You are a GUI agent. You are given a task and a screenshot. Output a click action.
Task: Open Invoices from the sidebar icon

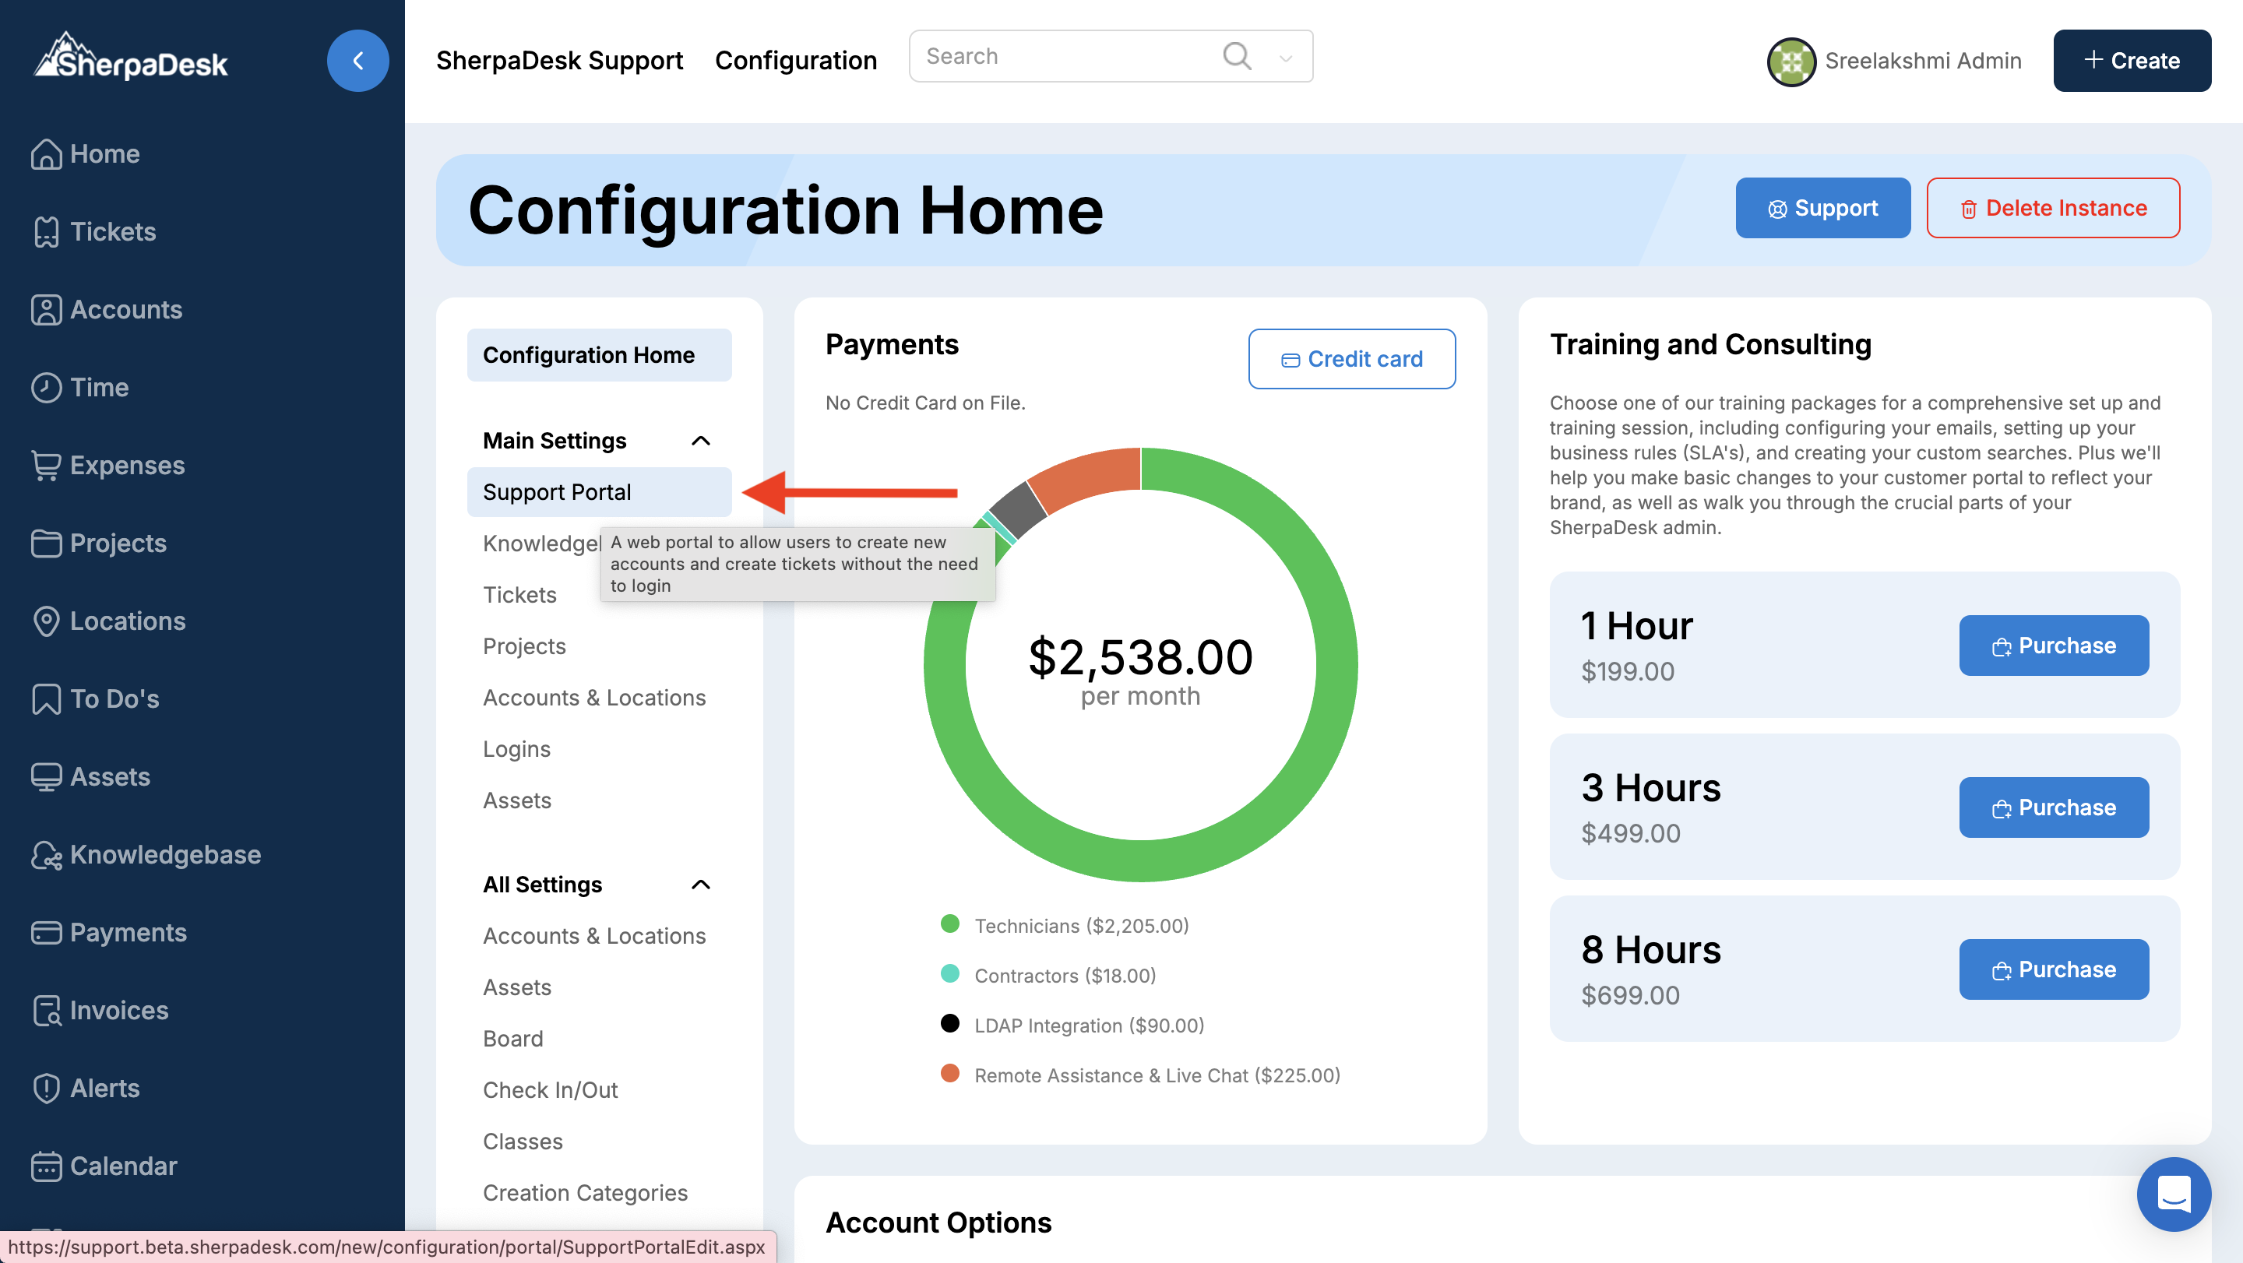[45, 1010]
